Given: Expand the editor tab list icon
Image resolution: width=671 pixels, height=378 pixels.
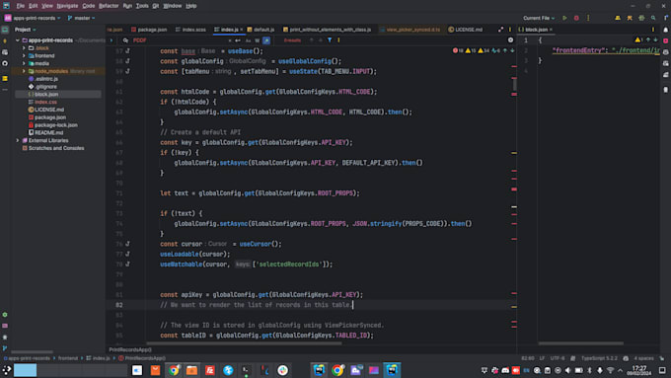Looking at the screenshot, I should click(x=500, y=30).
